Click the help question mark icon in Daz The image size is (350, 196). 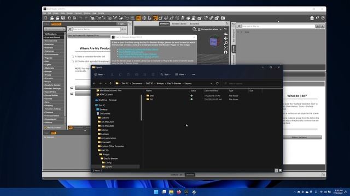(323, 18)
